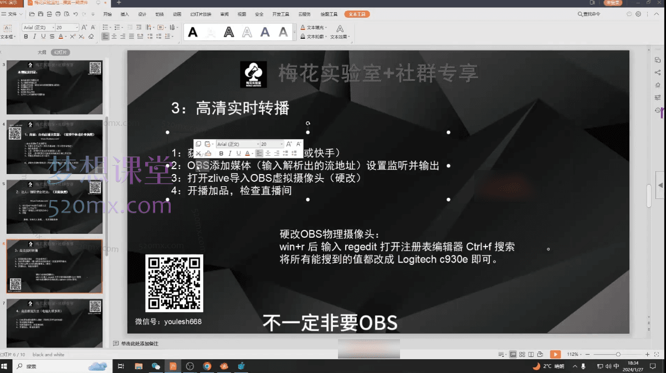Image resolution: width=666 pixels, height=373 pixels.
Task: Toggle right alignment in the ribbon
Action: click(x=122, y=37)
